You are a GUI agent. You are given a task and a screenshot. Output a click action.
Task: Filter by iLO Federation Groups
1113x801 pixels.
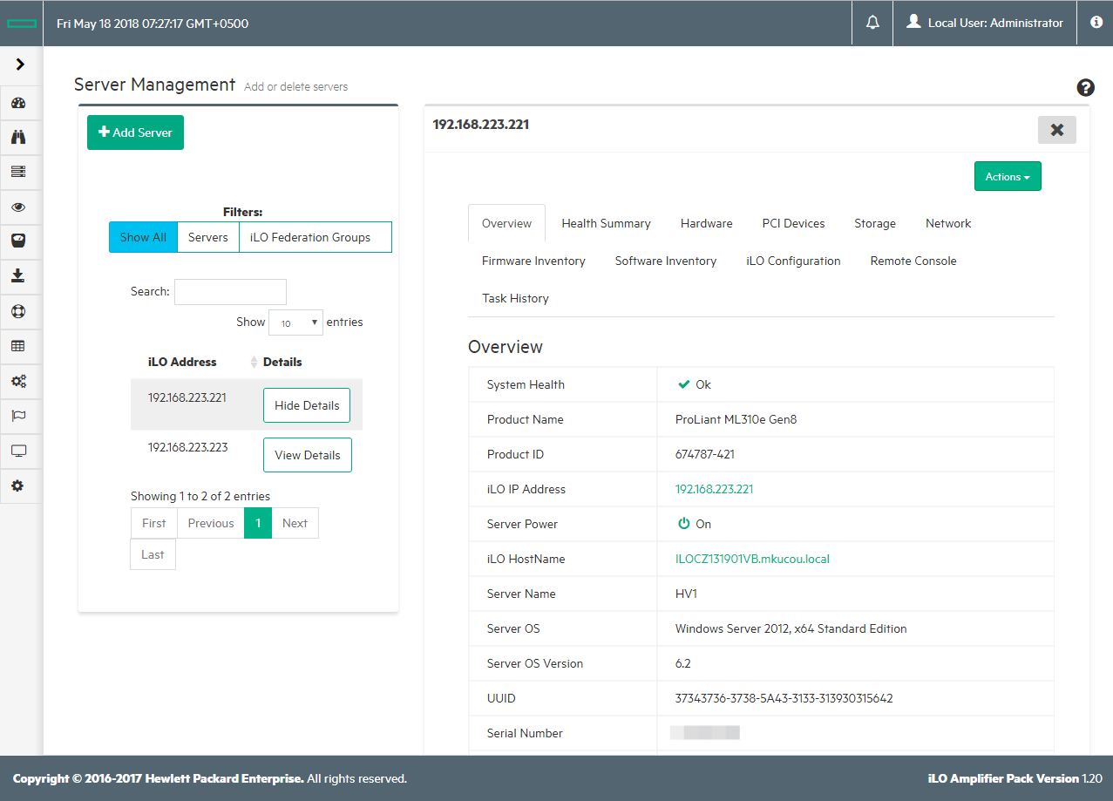tap(310, 237)
